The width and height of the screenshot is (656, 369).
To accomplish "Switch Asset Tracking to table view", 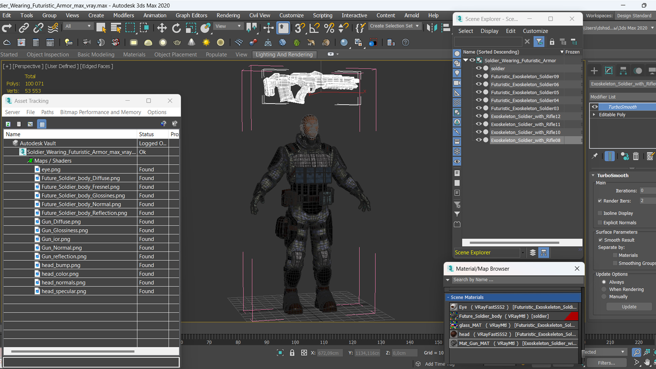I will pyautogui.click(x=42, y=124).
